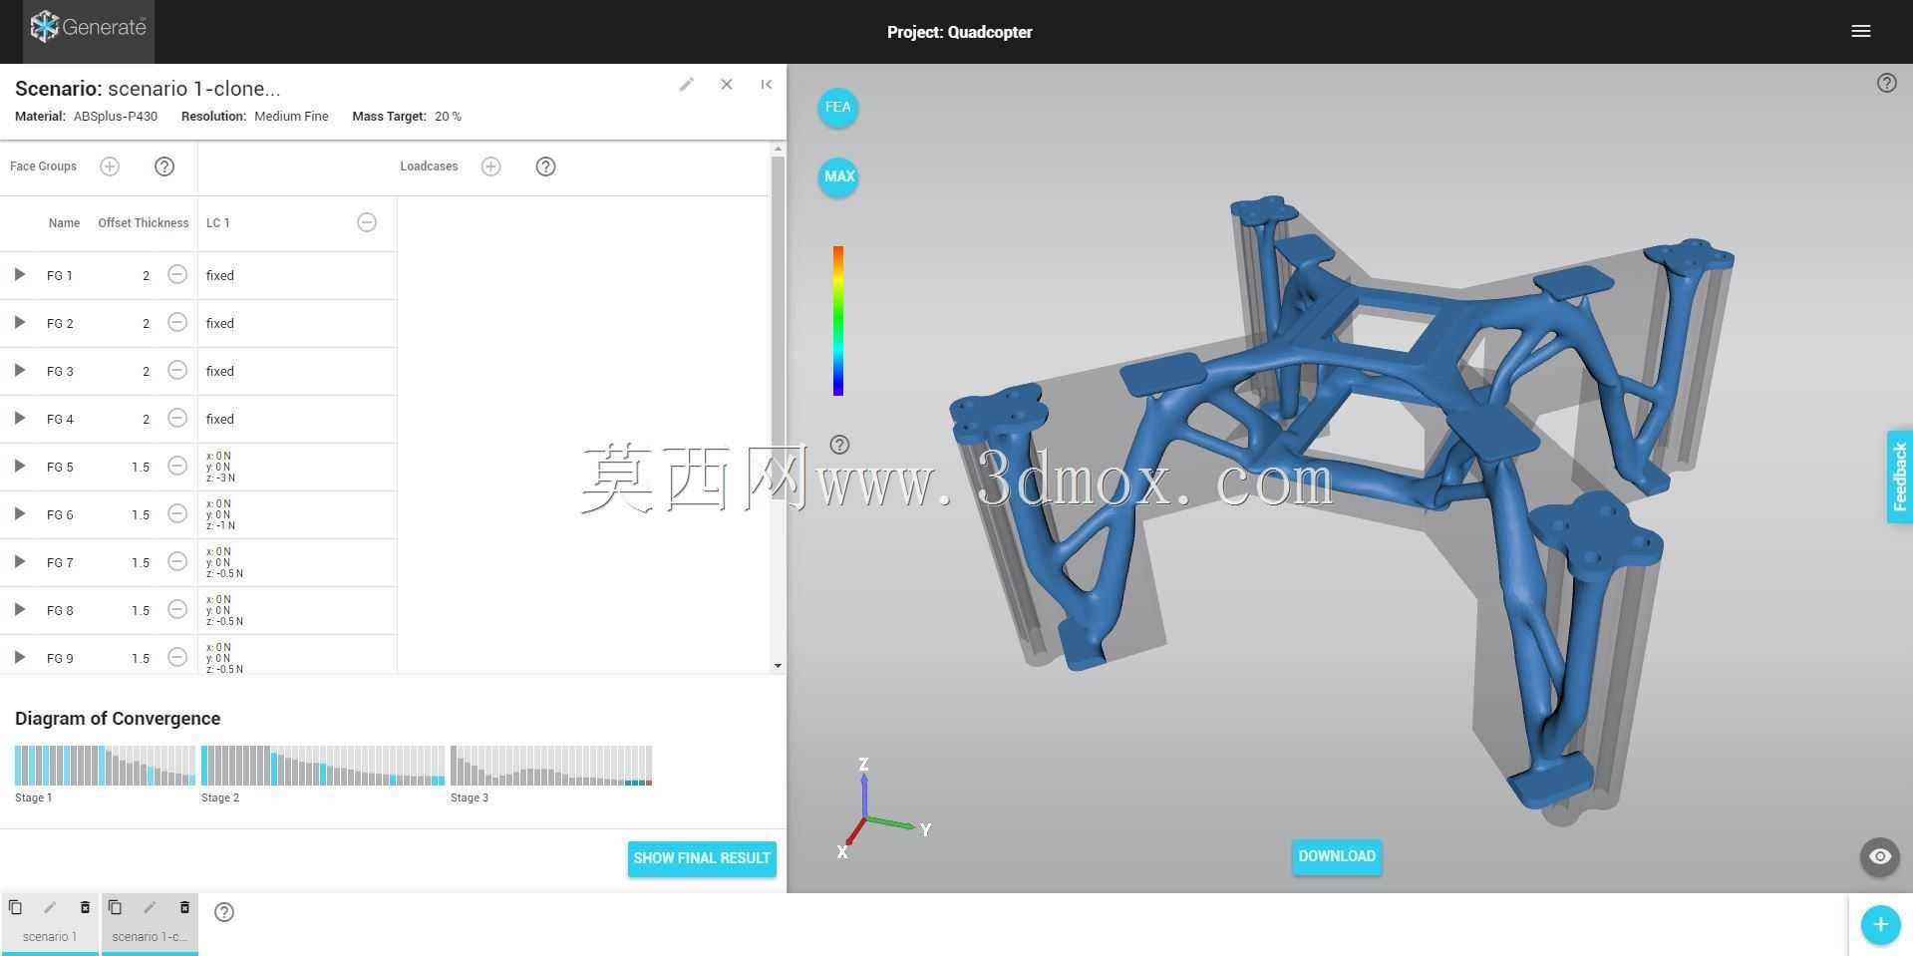This screenshot has height=956, width=1913.
Task: Open color legend help icon
Action: [x=839, y=445]
